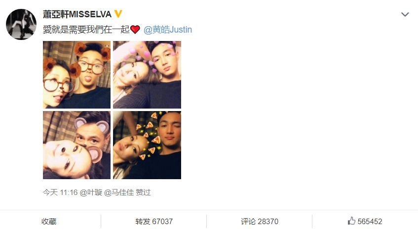Open the @马佳佳 user link
Viewport: 418px width, 230px height.
pyautogui.click(x=119, y=192)
